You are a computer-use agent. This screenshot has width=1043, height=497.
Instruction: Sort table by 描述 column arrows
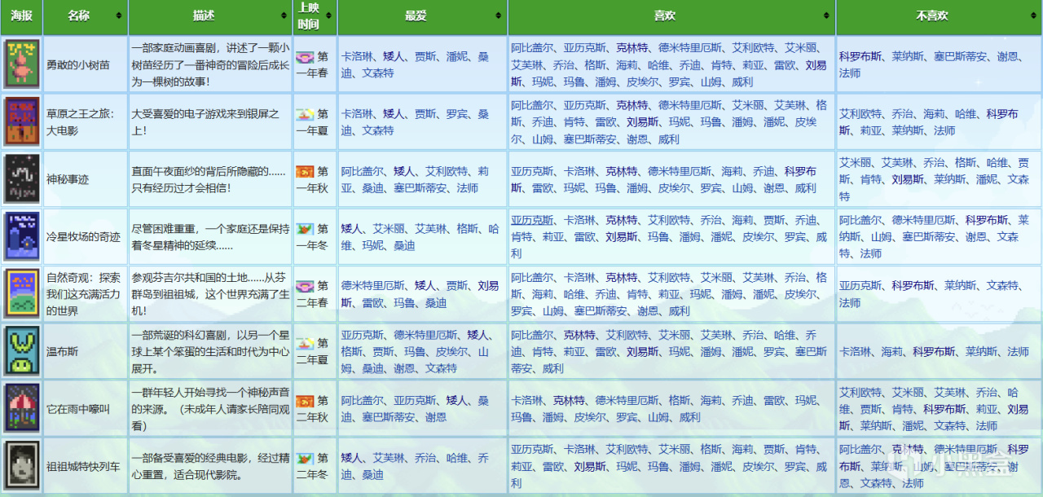(x=285, y=16)
